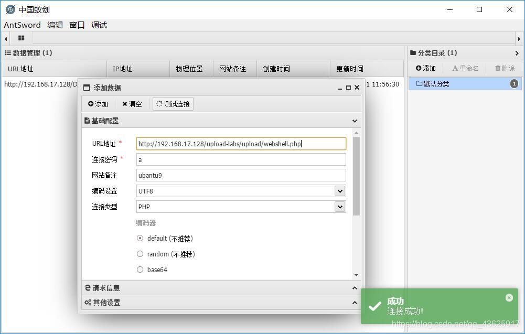Viewport: 525px width, 334px height.
Task: Click the 数据管理 list icon header
Action: 8,53
